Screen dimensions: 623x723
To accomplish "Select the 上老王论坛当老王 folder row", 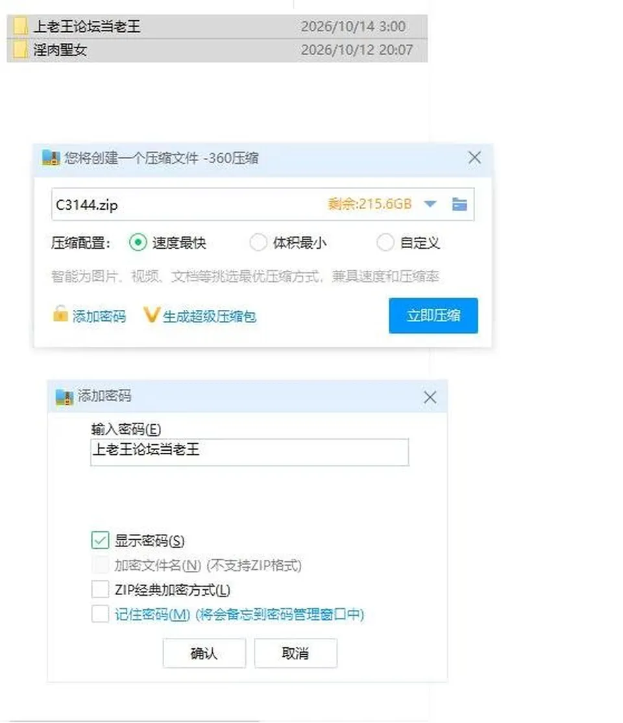I will click(217, 26).
